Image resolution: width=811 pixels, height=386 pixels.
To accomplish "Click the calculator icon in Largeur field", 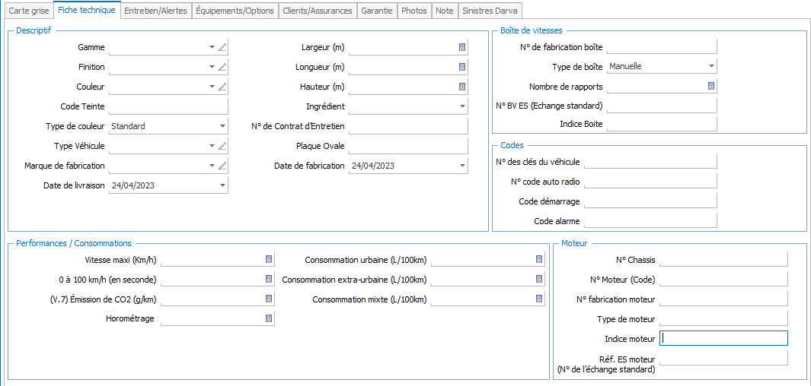I will pos(462,47).
